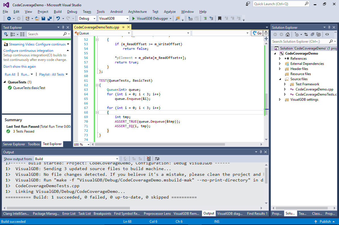339x225 pixels.
Task: Save the current file with Save icon
Action: pyautogui.click(x=43, y=18)
